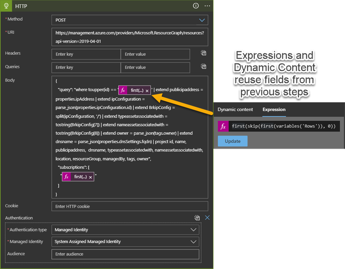Click the Body field label
Viewport: 345px width, 269px height.
[x=10, y=80]
